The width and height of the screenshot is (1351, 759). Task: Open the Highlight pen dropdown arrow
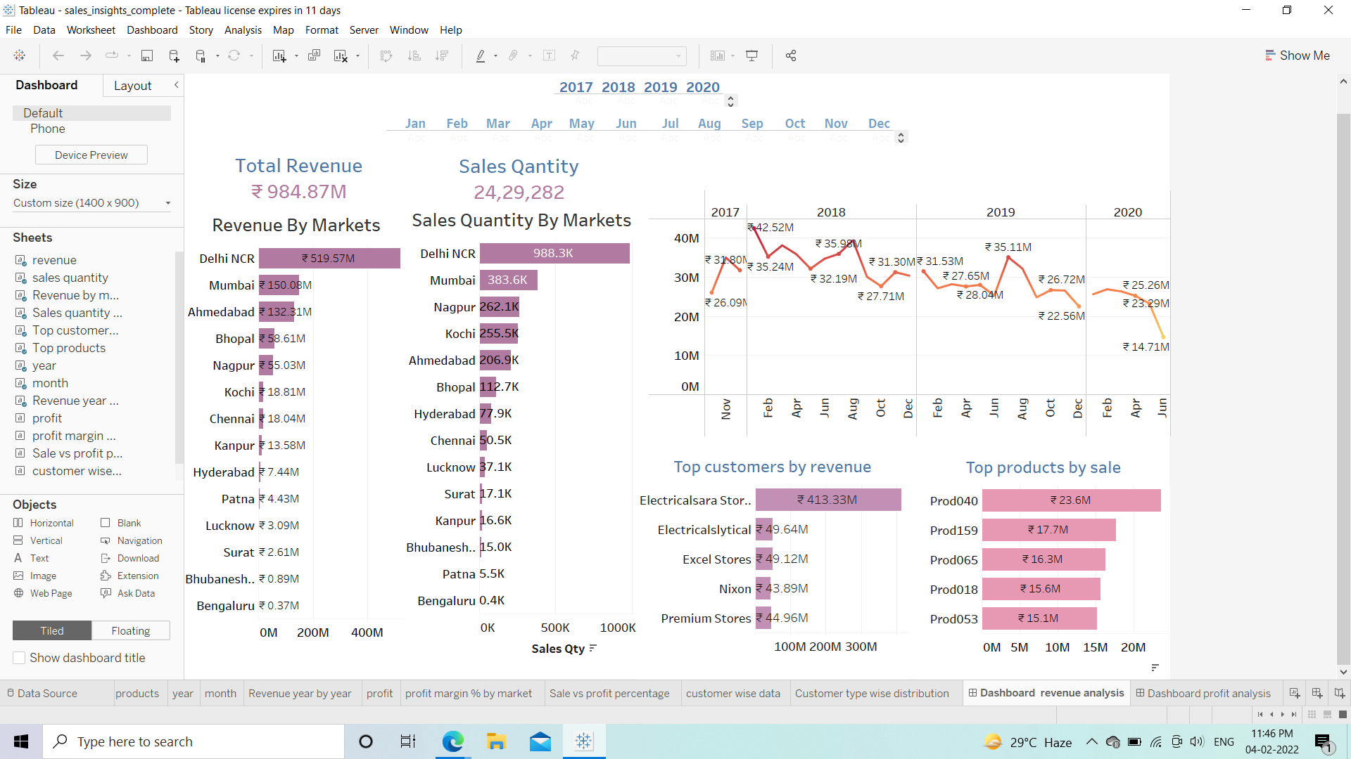coord(496,56)
